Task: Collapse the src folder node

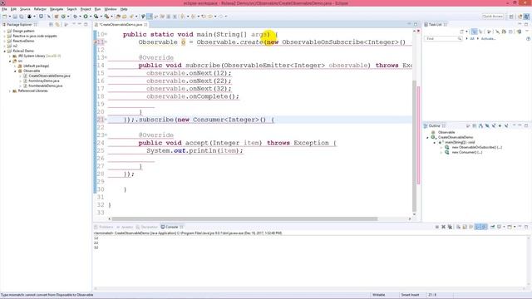Action: [10, 61]
